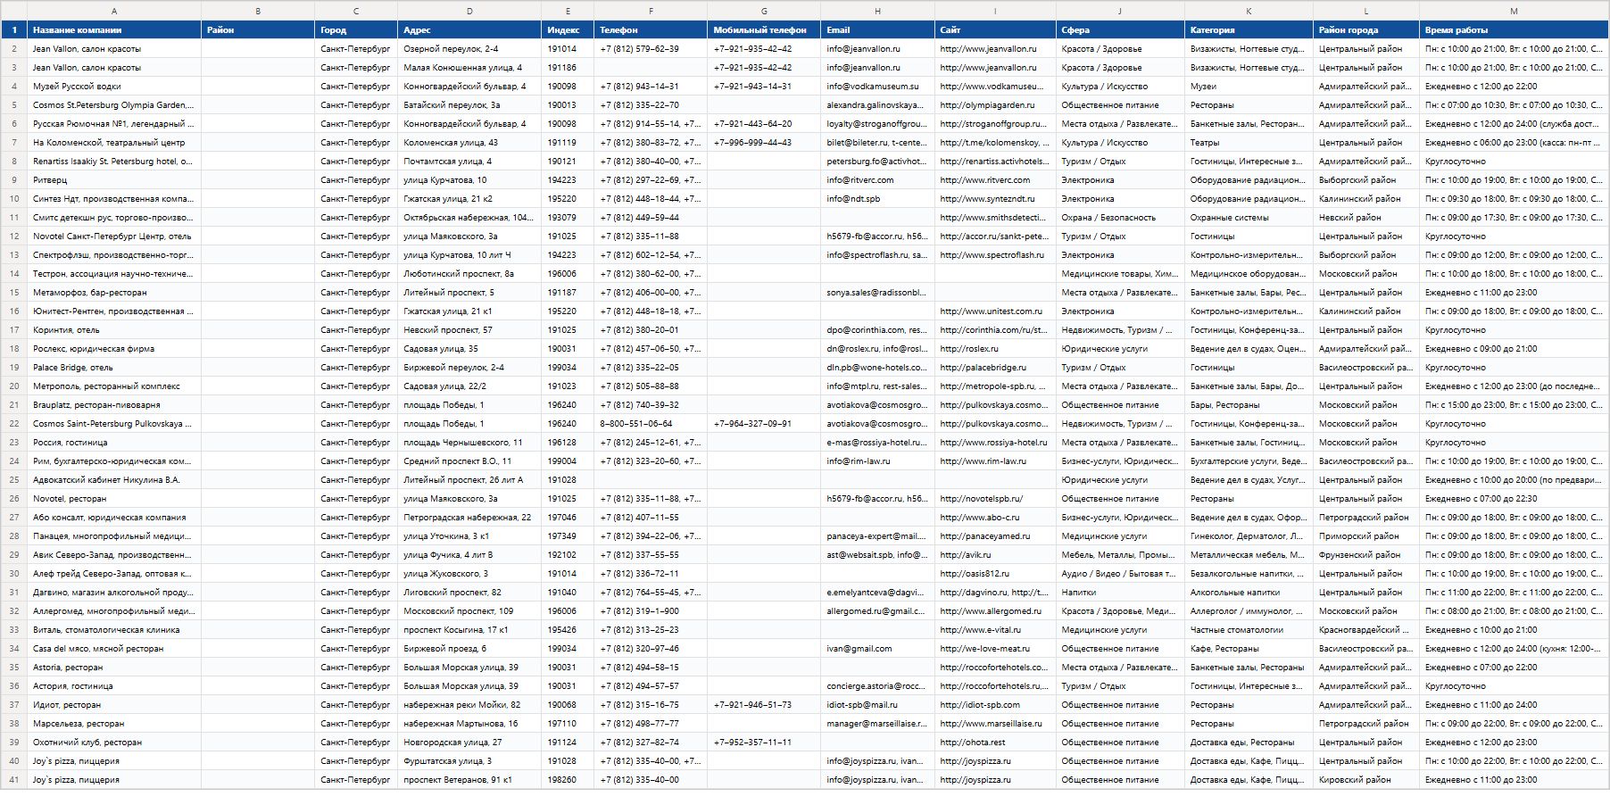Select column G by its letter header
The height and width of the screenshot is (805, 1610).
click(764, 11)
